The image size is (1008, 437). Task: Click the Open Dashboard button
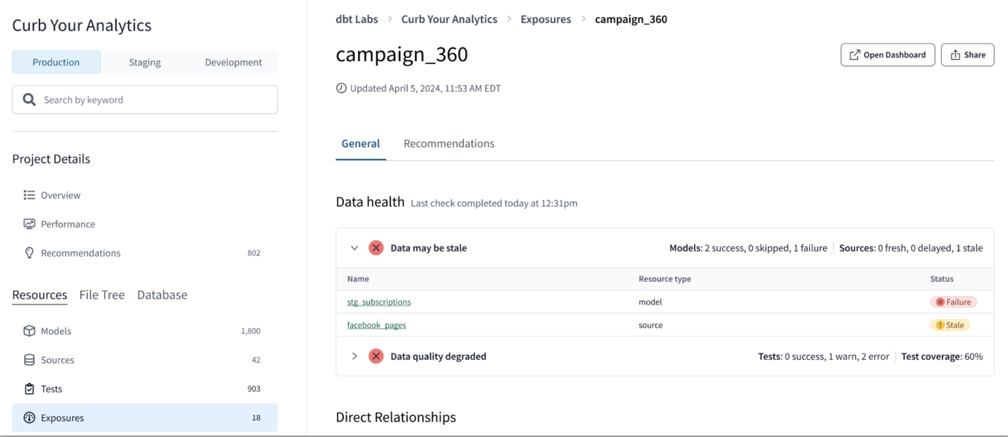click(887, 54)
